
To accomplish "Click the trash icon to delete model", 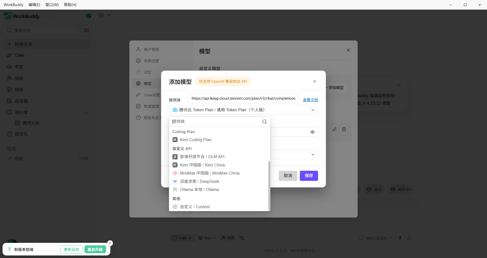I will point(344,129).
